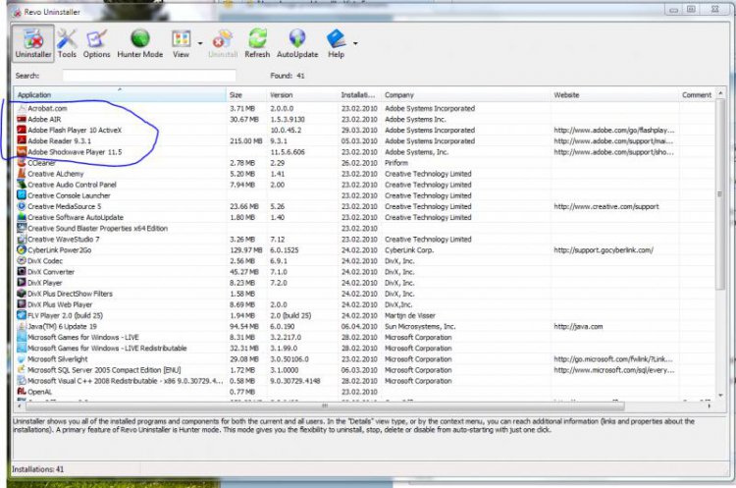This screenshot has height=488, width=736.
Task: Click the Installations: 41 status bar text
Action: (38, 469)
